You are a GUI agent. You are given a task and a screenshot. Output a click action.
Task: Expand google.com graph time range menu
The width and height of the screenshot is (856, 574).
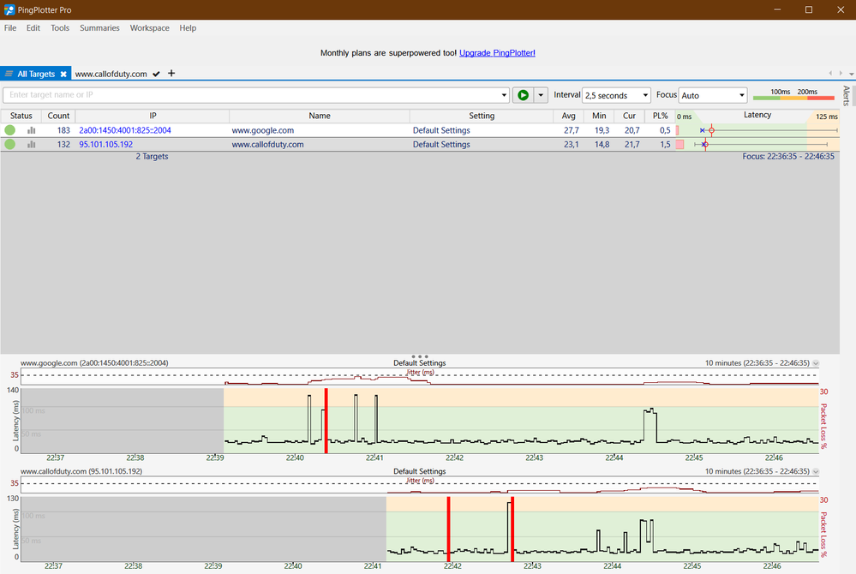click(x=815, y=363)
